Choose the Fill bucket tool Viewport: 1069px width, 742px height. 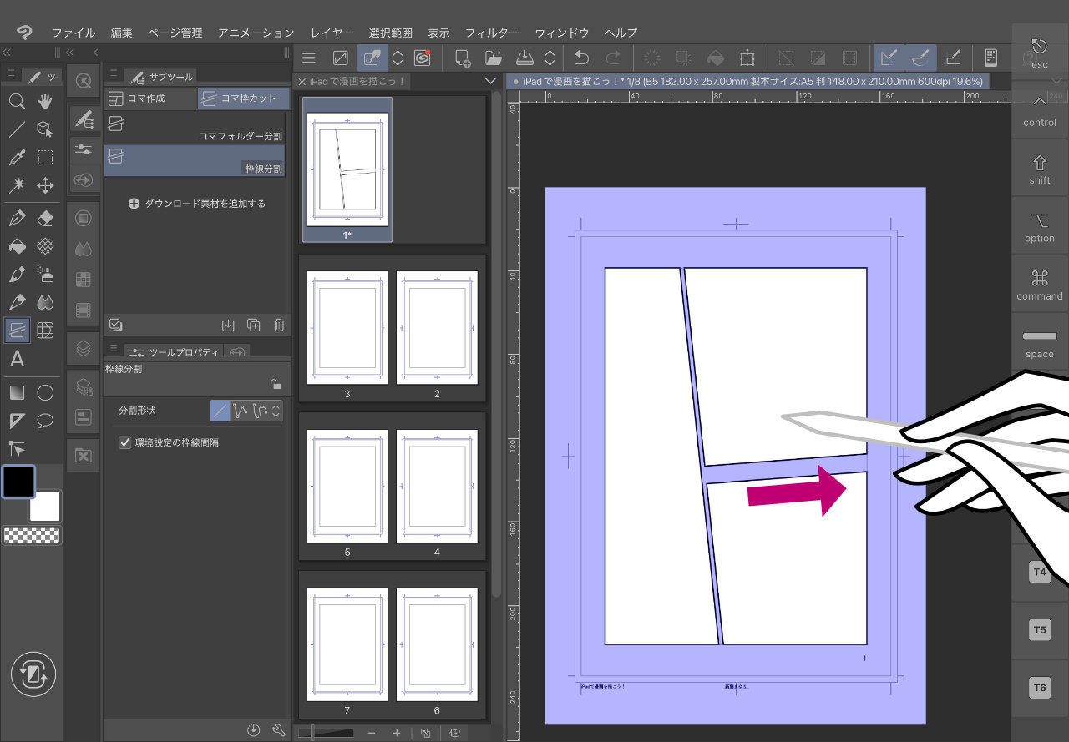[x=16, y=247]
